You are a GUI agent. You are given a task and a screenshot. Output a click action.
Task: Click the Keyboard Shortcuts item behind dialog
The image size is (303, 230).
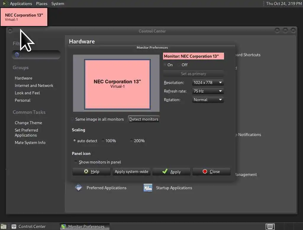tap(248, 55)
